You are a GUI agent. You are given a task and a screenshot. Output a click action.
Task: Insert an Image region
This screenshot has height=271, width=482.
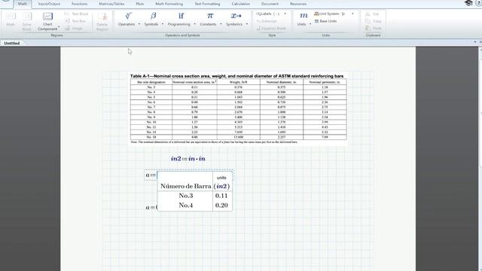click(74, 29)
